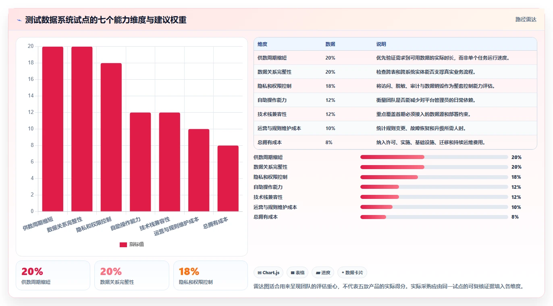553x306 pixels.
Task: Click the 技术栈兼容性 x-axis label
Action: pos(155,223)
